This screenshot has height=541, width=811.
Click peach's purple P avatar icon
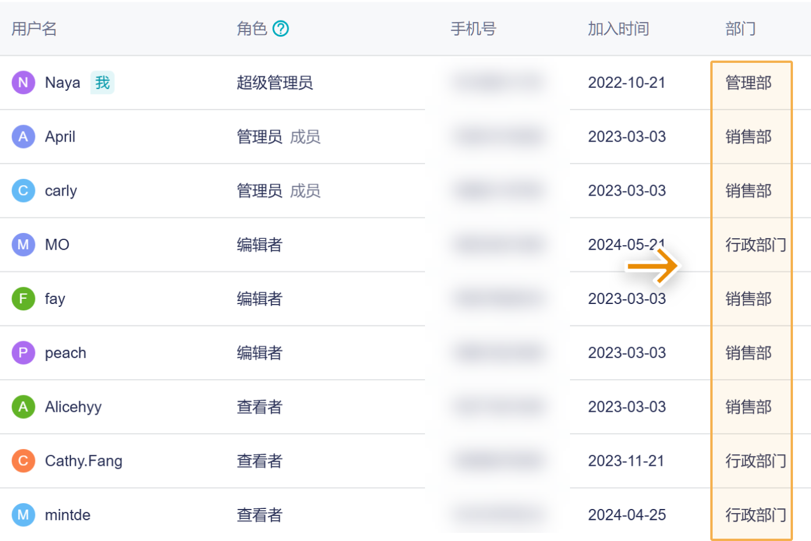[23, 353]
